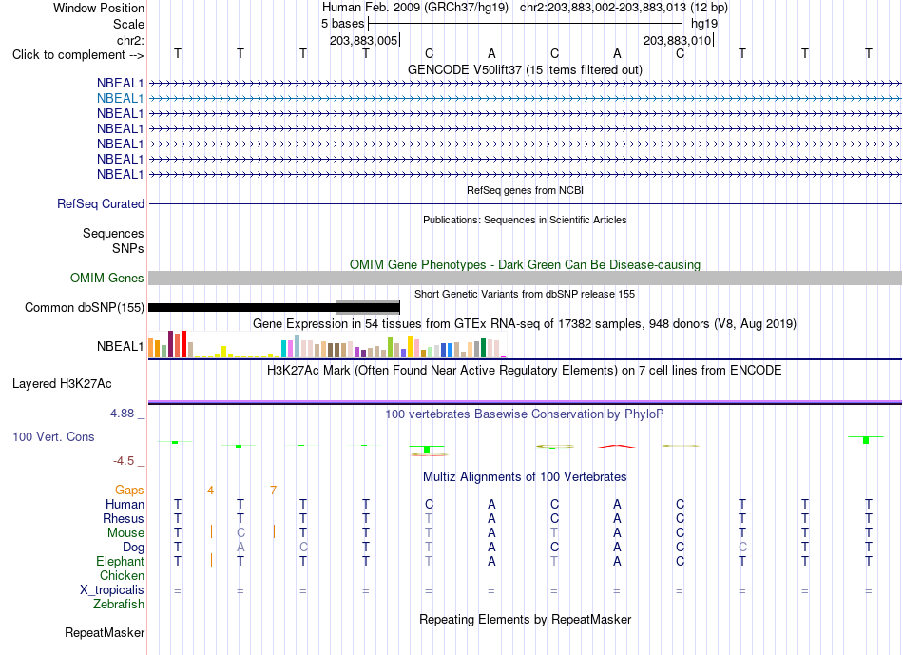Click the OMIM Genes label
The image size is (903, 655).
107,279
